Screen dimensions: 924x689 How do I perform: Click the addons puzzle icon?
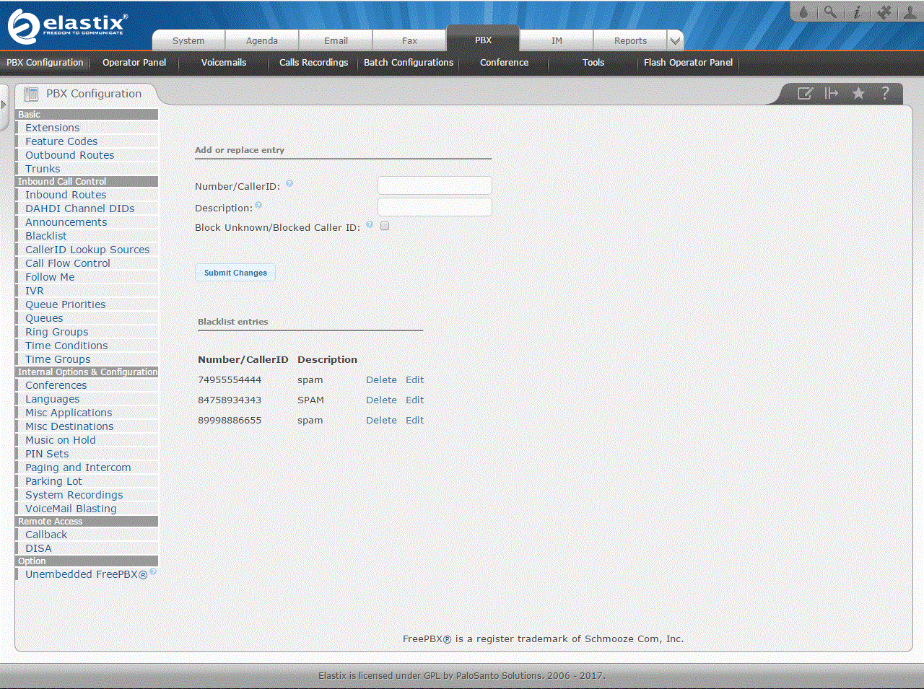(x=884, y=12)
